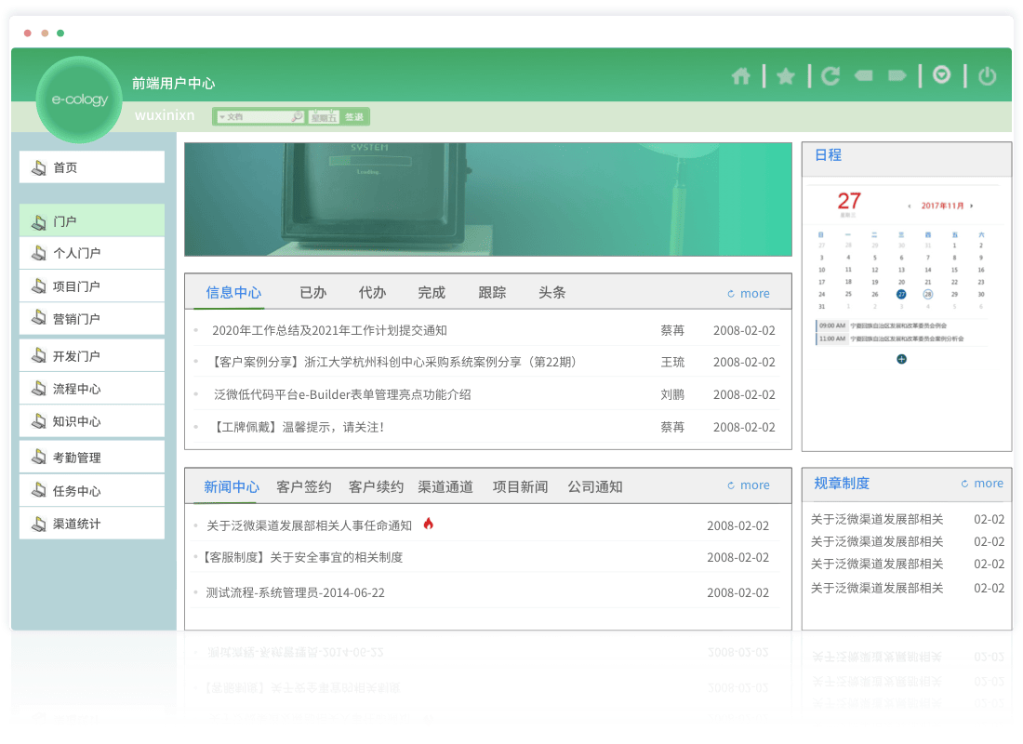The width and height of the screenshot is (1023, 744).
Task: Click the back arrow icon in header
Action: point(864,75)
